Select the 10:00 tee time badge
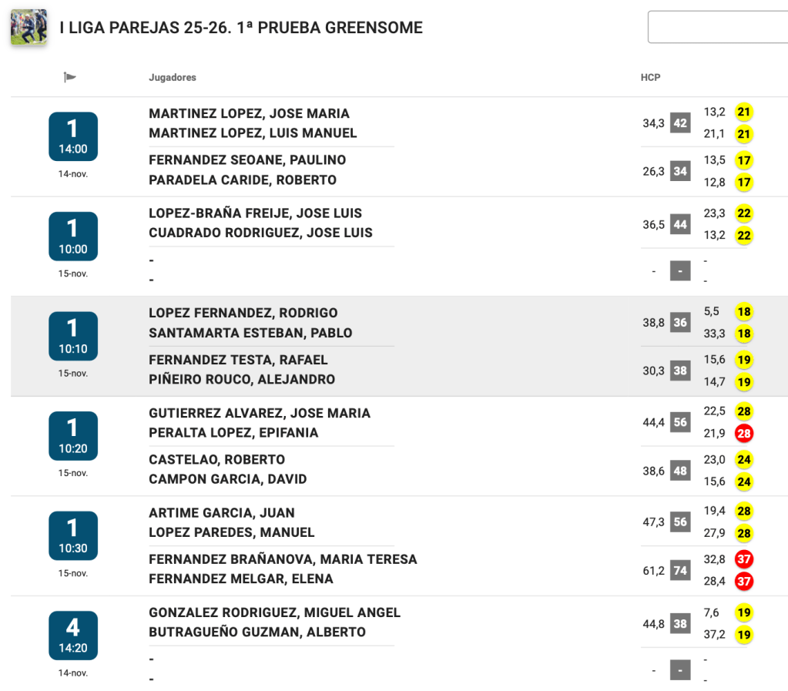 coord(73,236)
